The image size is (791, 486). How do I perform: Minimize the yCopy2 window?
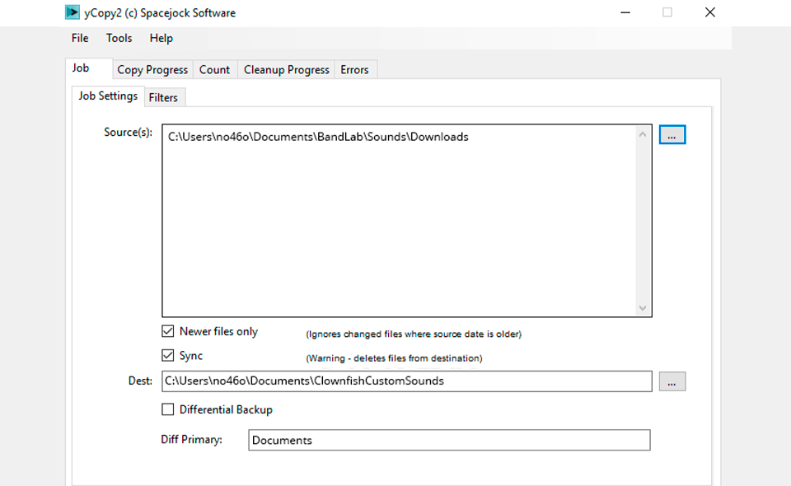pyautogui.click(x=625, y=12)
